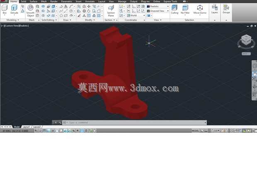The width and height of the screenshot is (257, 177).
Task: Toggle Object Snap in status bar
Action: 57,131
